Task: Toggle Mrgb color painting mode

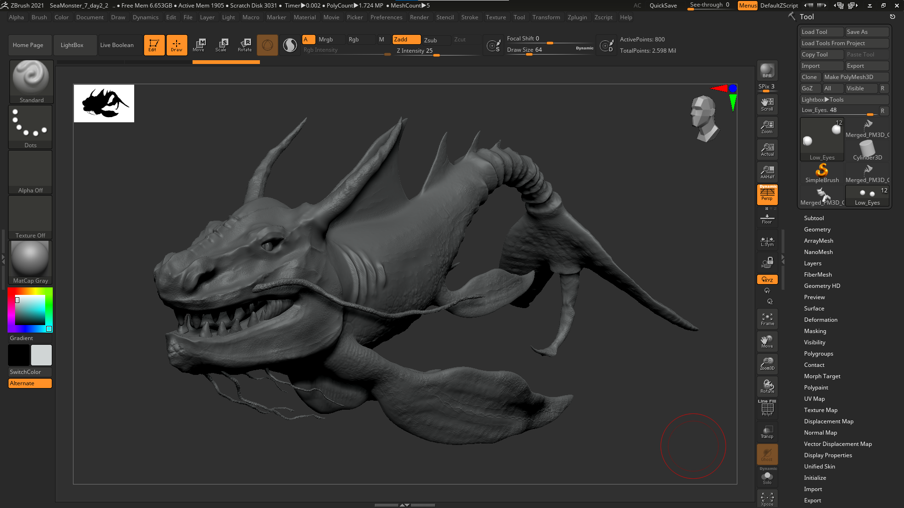Action: [325, 39]
